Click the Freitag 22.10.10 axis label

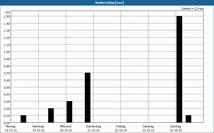tap(121, 128)
